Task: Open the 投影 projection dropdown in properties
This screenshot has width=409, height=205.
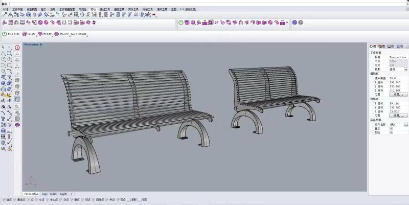Action: (406, 70)
